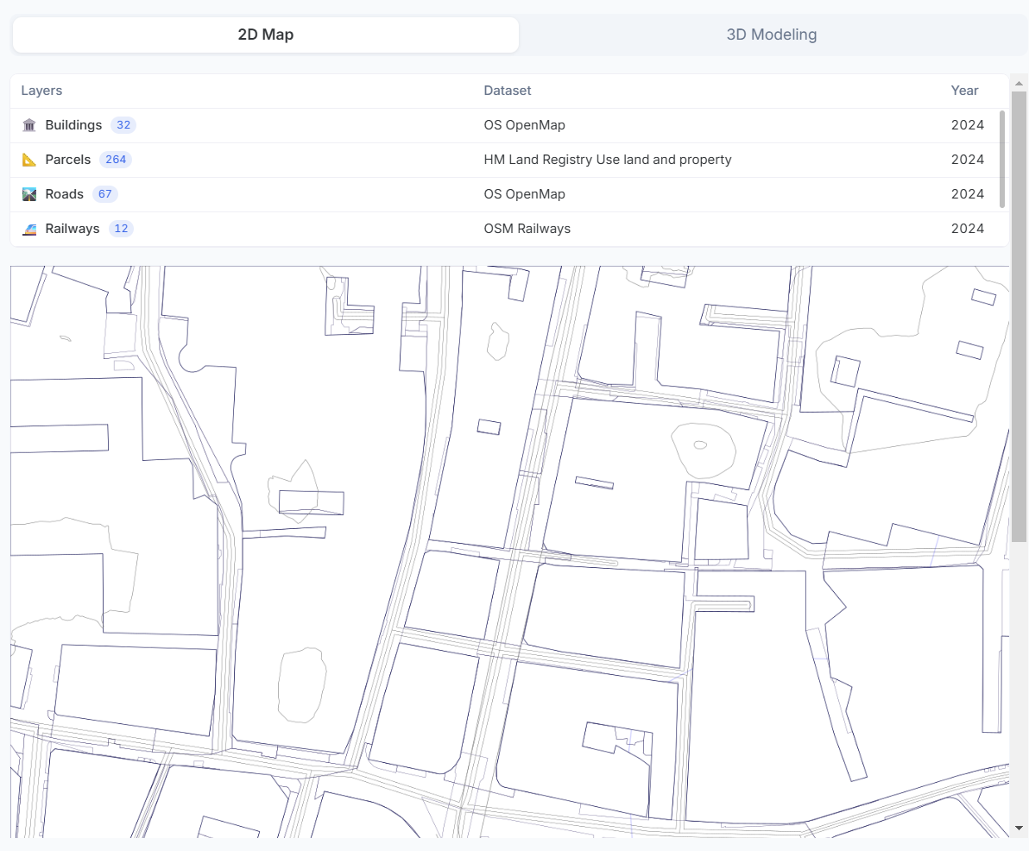The width and height of the screenshot is (1029, 851).
Task: Click the Roads count badge 67
Action: pyautogui.click(x=105, y=194)
